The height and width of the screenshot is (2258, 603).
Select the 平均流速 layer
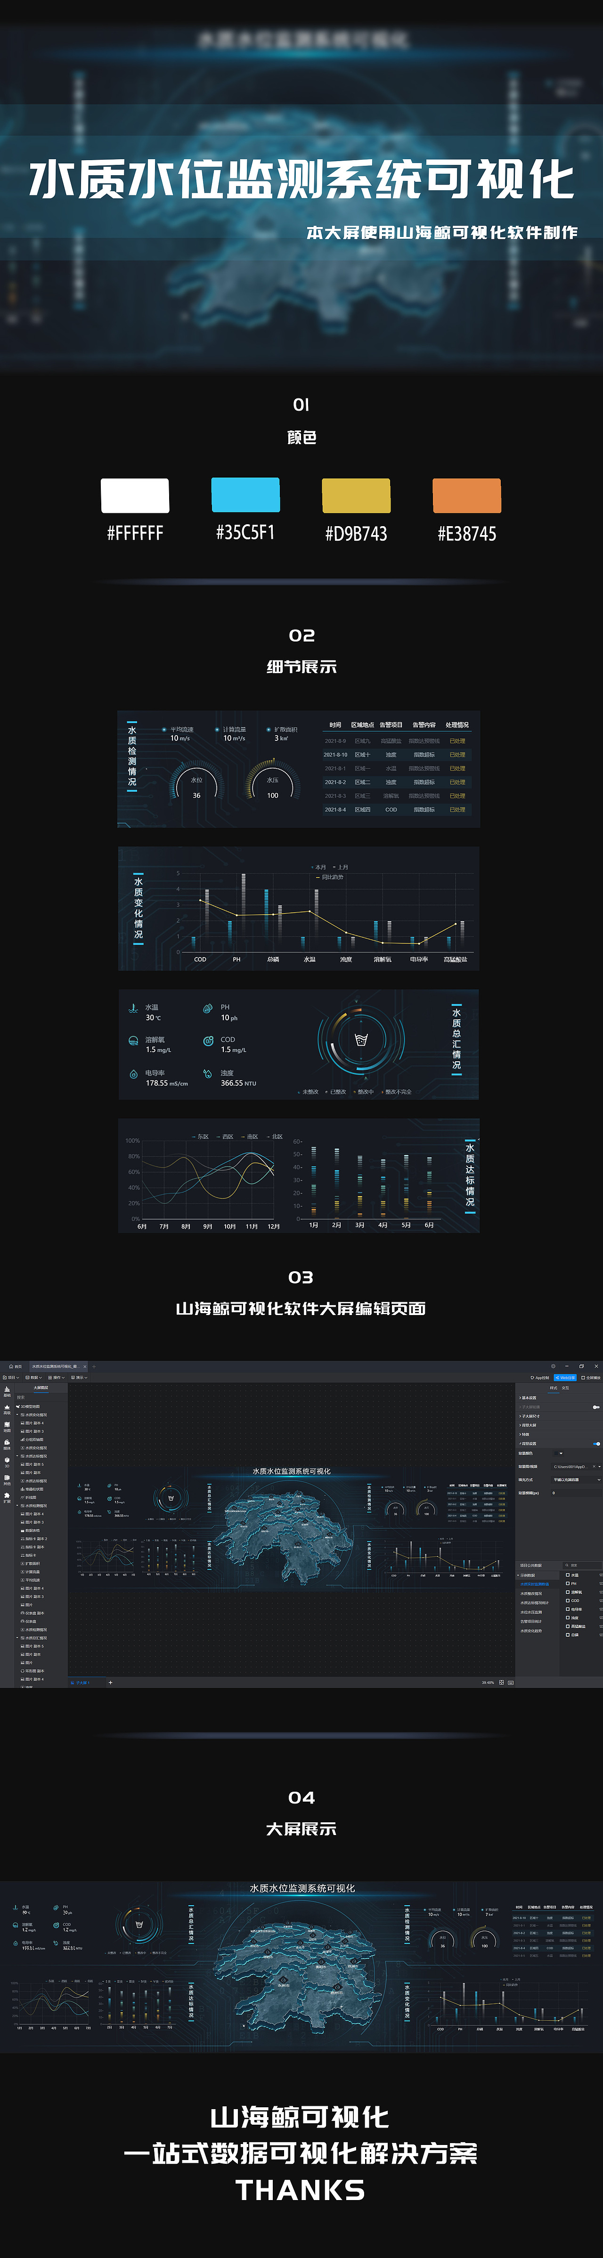click(x=31, y=1580)
